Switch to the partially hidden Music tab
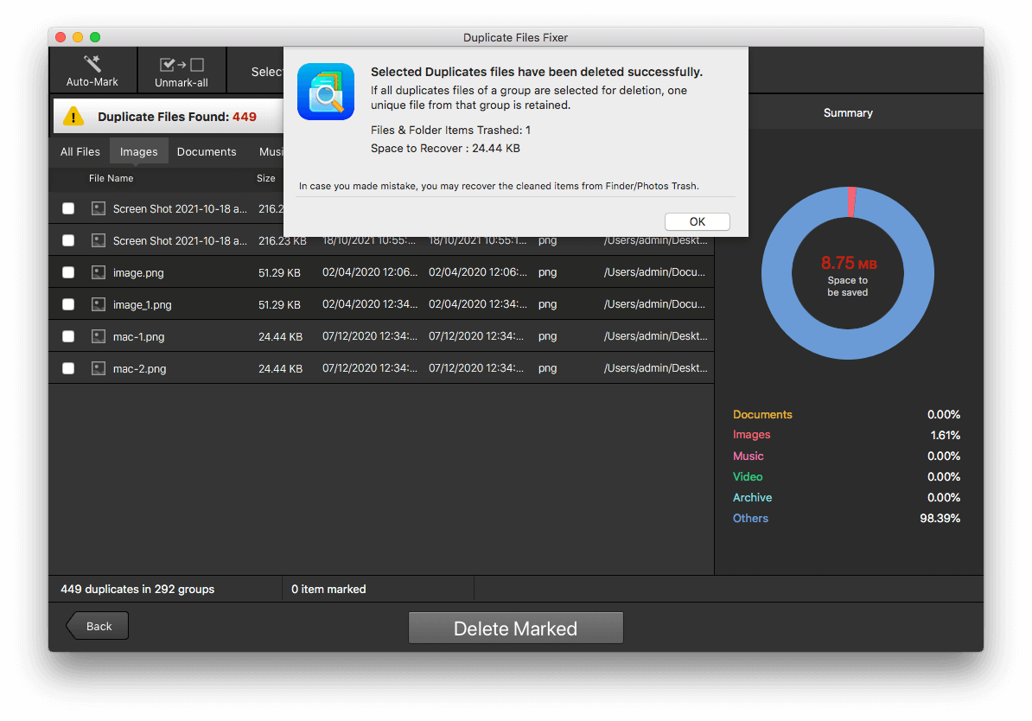The image size is (1032, 721). pos(271,151)
